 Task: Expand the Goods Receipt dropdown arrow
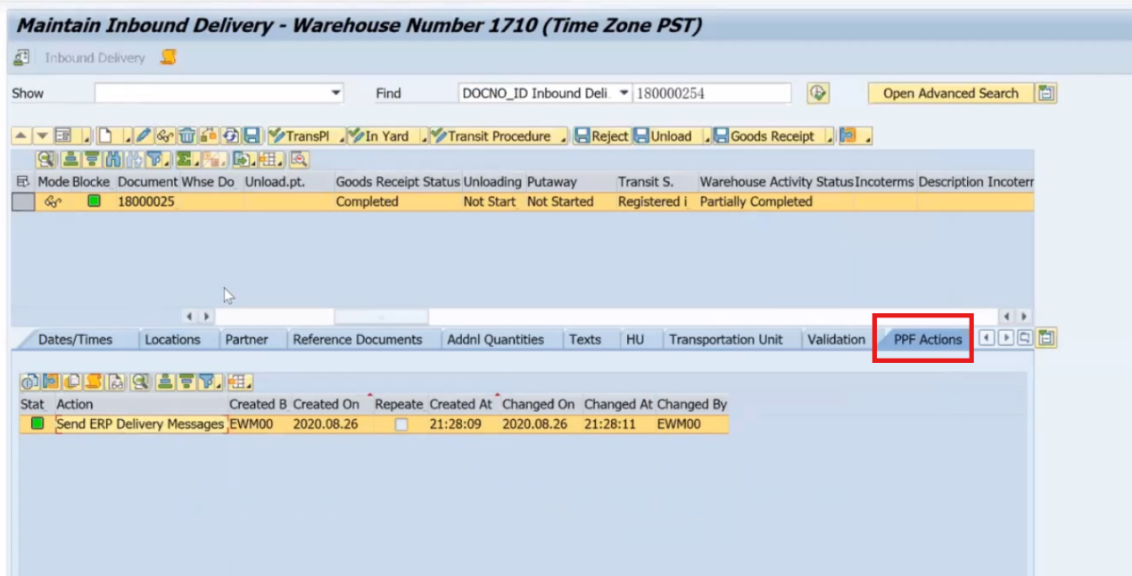829,136
